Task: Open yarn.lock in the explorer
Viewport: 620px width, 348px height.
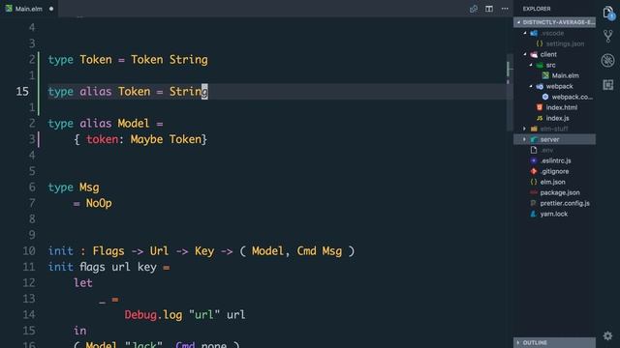Action: (x=554, y=215)
